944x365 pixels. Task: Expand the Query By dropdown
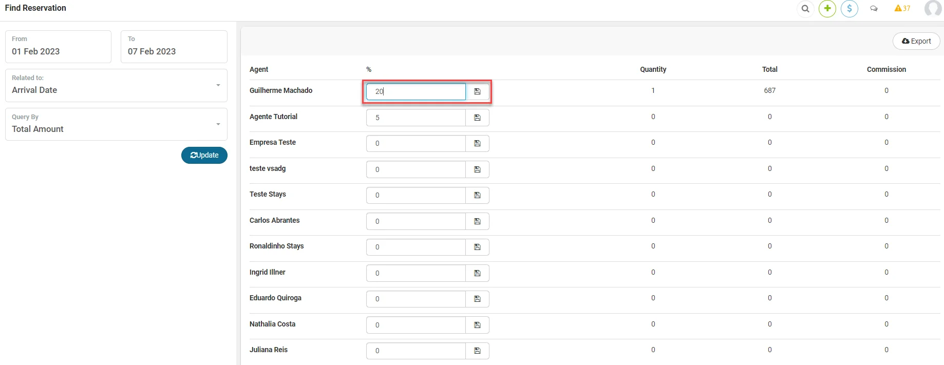tap(116, 124)
